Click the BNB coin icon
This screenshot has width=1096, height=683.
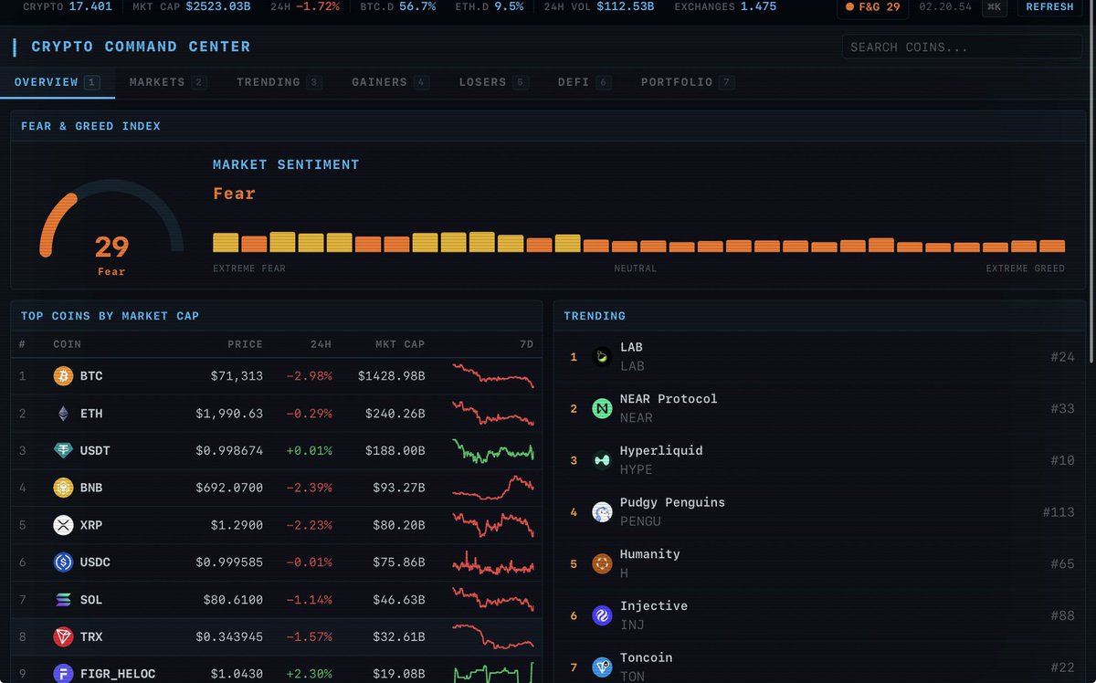(x=63, y=488)
